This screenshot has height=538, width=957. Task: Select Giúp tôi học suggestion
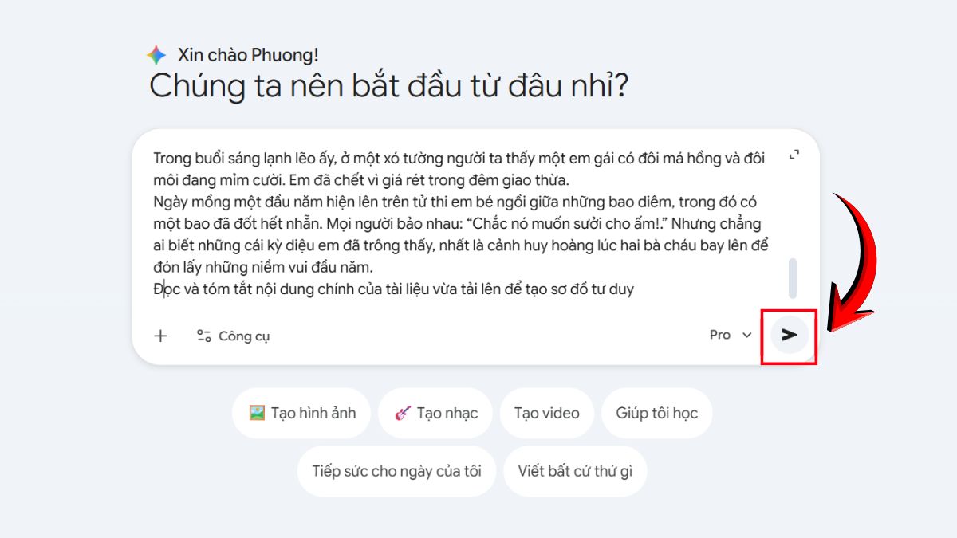pyautogui.click(x=656, y=413)
